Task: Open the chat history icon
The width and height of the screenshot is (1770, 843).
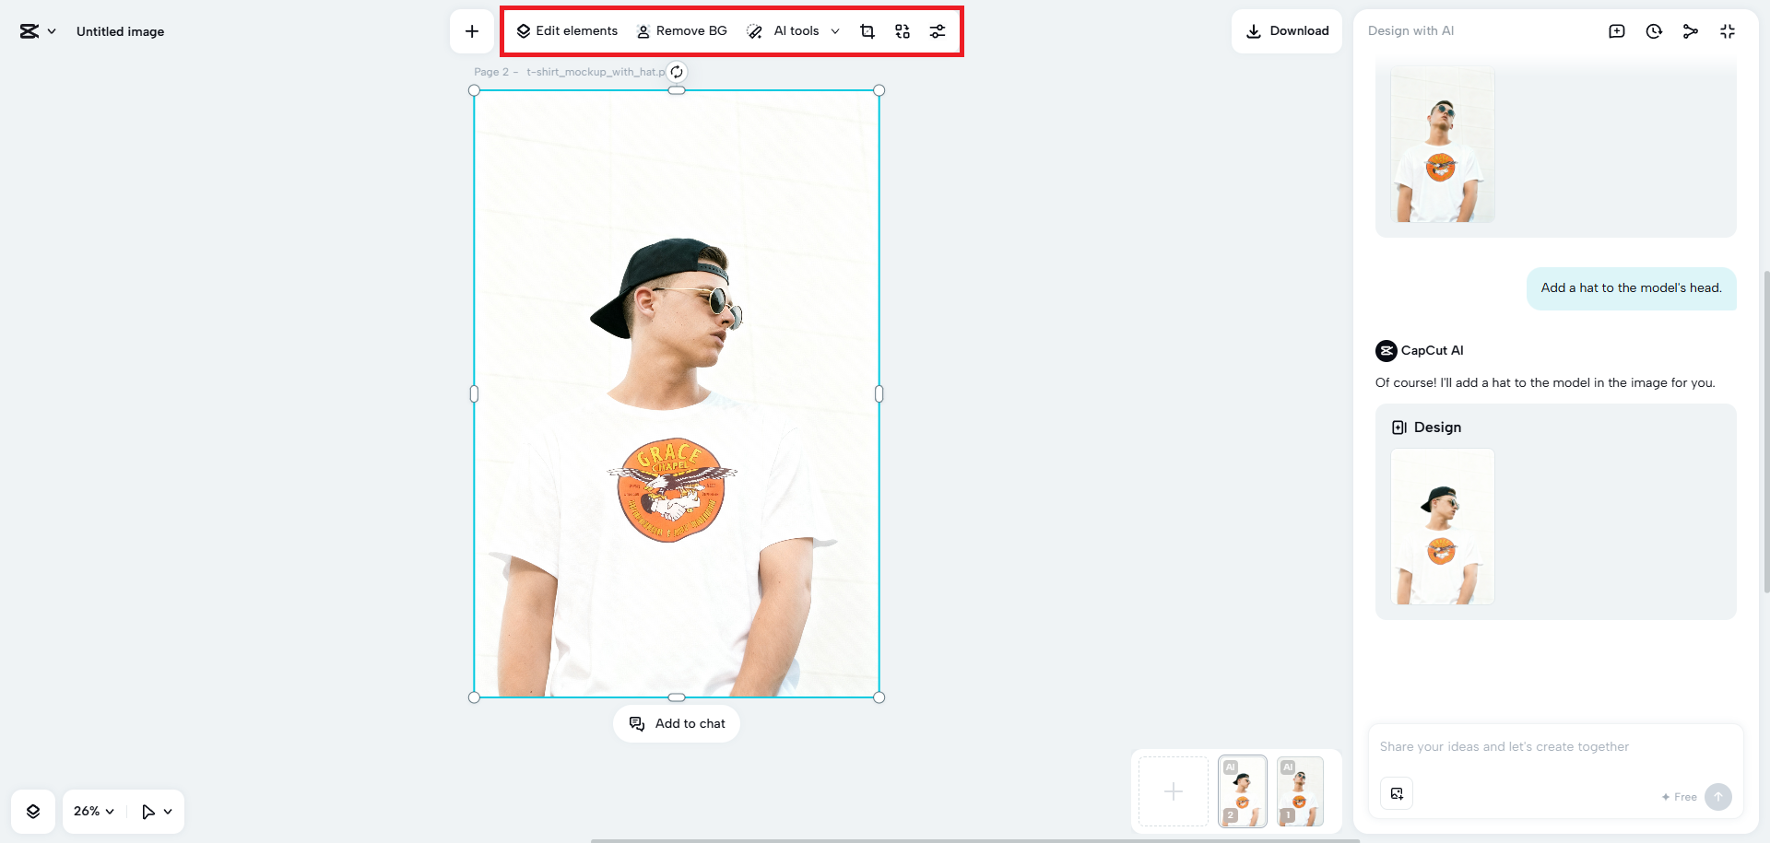Action: (x=1654, y=30)
